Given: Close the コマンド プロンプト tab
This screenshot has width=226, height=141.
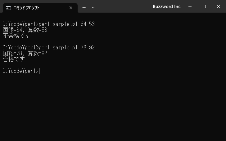Looking at the screenshot, I should 71,8.
